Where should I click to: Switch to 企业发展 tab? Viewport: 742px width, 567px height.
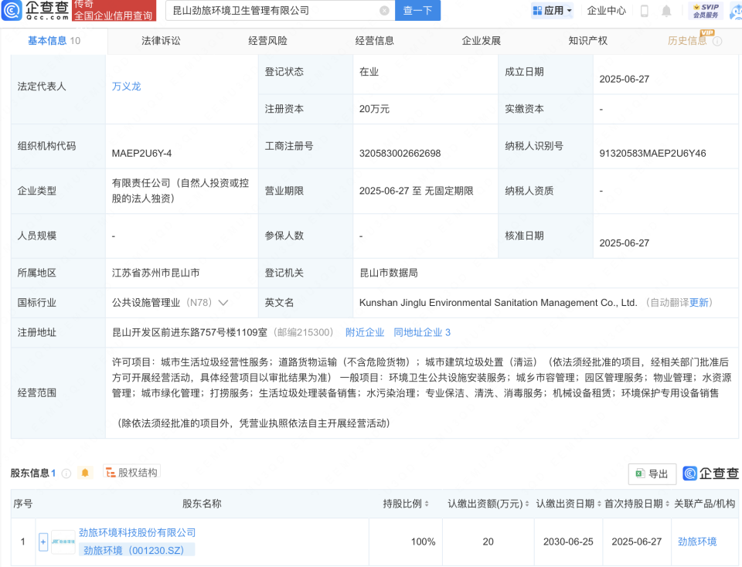coord(482,41)
